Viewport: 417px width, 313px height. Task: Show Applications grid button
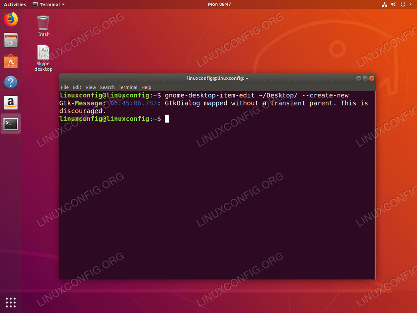coord(11,302)
